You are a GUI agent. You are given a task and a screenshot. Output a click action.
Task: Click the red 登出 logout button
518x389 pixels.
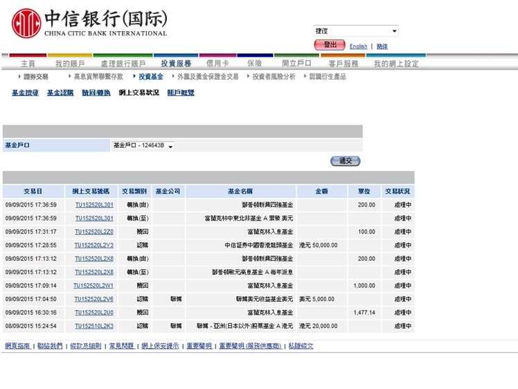point(330,45)
